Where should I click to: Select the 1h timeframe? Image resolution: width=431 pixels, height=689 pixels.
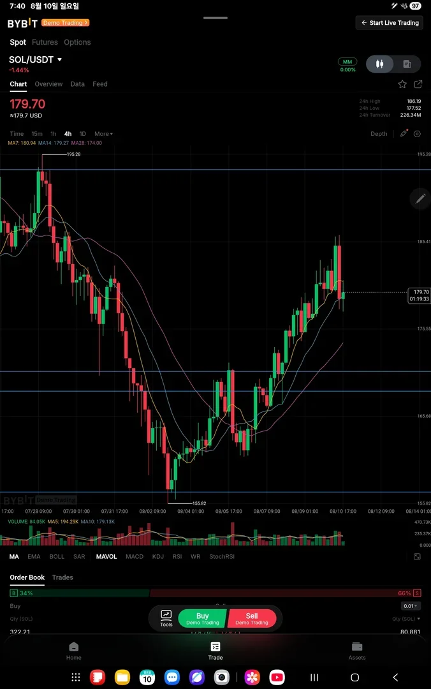pos(53,133)
